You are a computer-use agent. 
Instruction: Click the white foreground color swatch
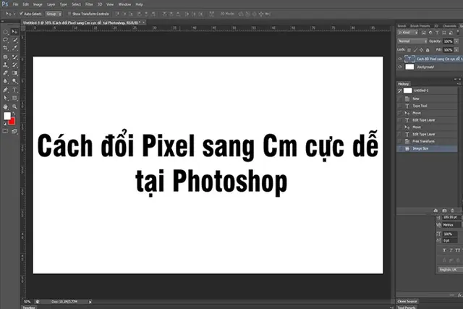point(7,116)
